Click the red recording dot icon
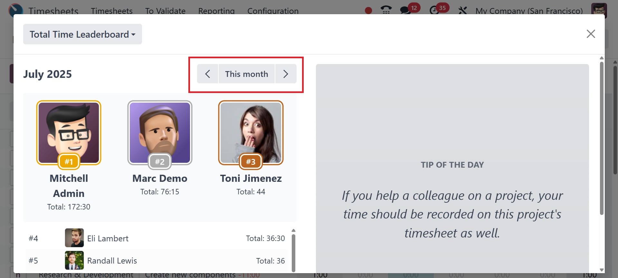This screenshot has width=618, height=278. coord(368,11)
